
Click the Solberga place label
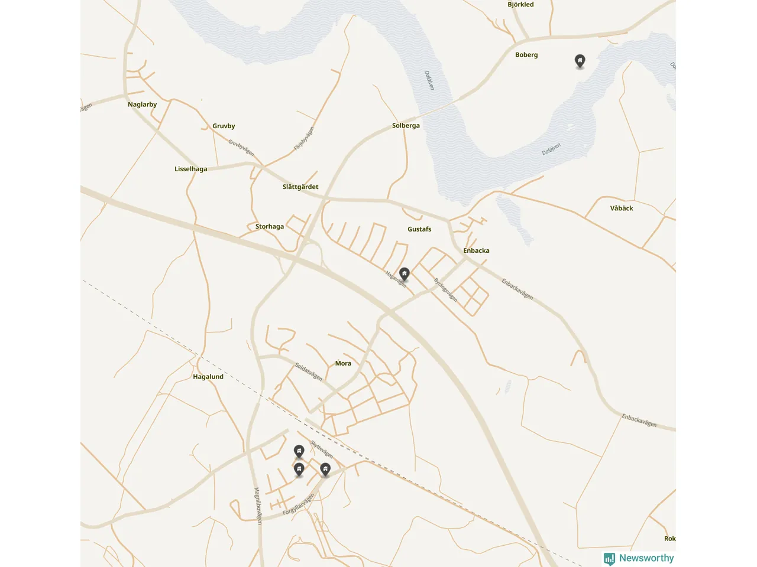(x=406, y=125)
